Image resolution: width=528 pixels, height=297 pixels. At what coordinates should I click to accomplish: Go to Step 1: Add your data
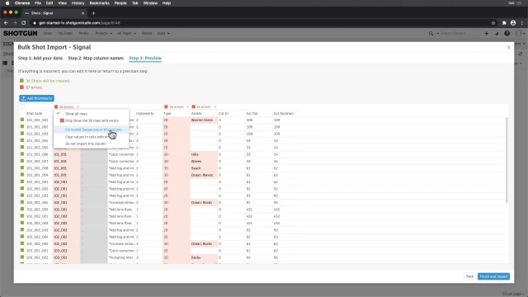[x=40, y=59]
